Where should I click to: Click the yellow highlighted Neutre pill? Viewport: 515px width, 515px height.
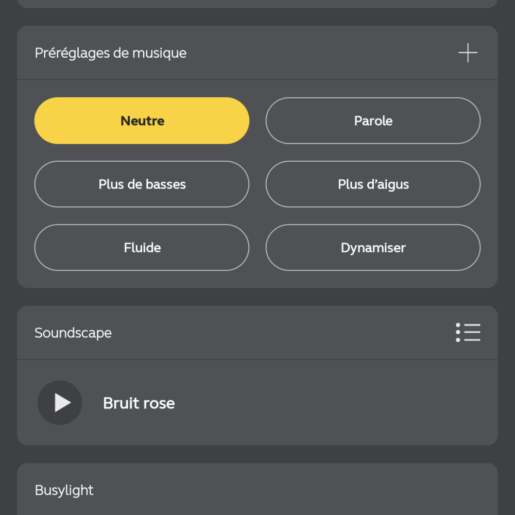pyautogui.click(x=142, y=121)
